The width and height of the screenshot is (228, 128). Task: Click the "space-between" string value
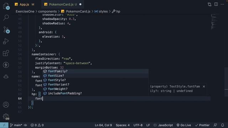point(77,63)
